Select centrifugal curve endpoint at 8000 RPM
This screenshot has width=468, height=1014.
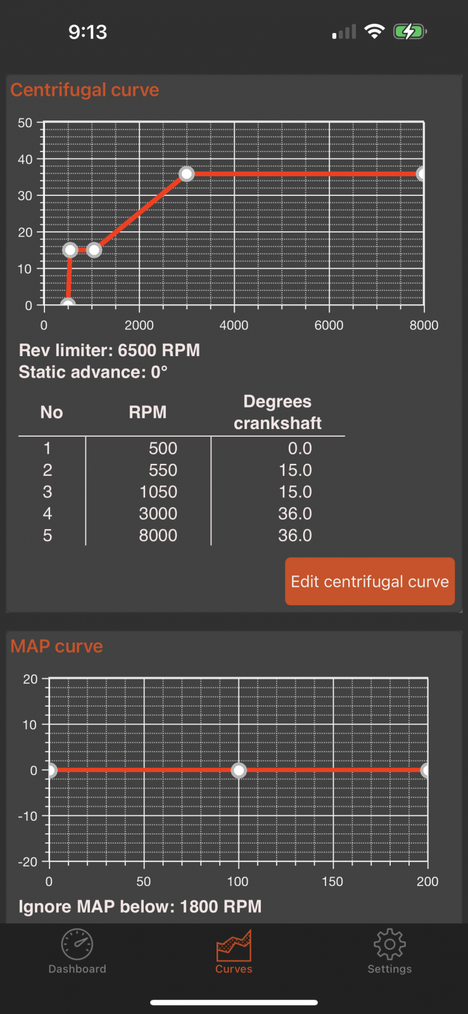[x=422, y=174]
